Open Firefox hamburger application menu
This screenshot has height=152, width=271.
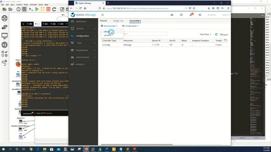coord(228,8)
